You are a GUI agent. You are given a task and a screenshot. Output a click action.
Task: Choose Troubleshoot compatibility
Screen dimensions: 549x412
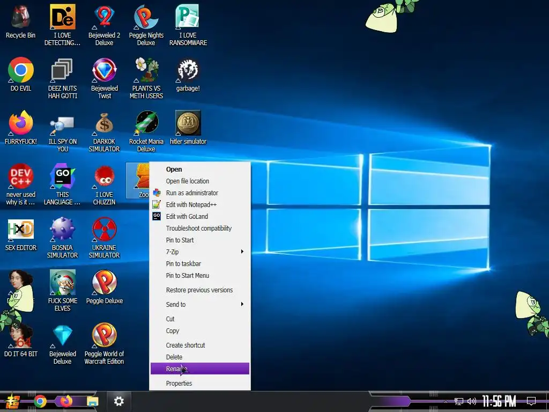200,229
